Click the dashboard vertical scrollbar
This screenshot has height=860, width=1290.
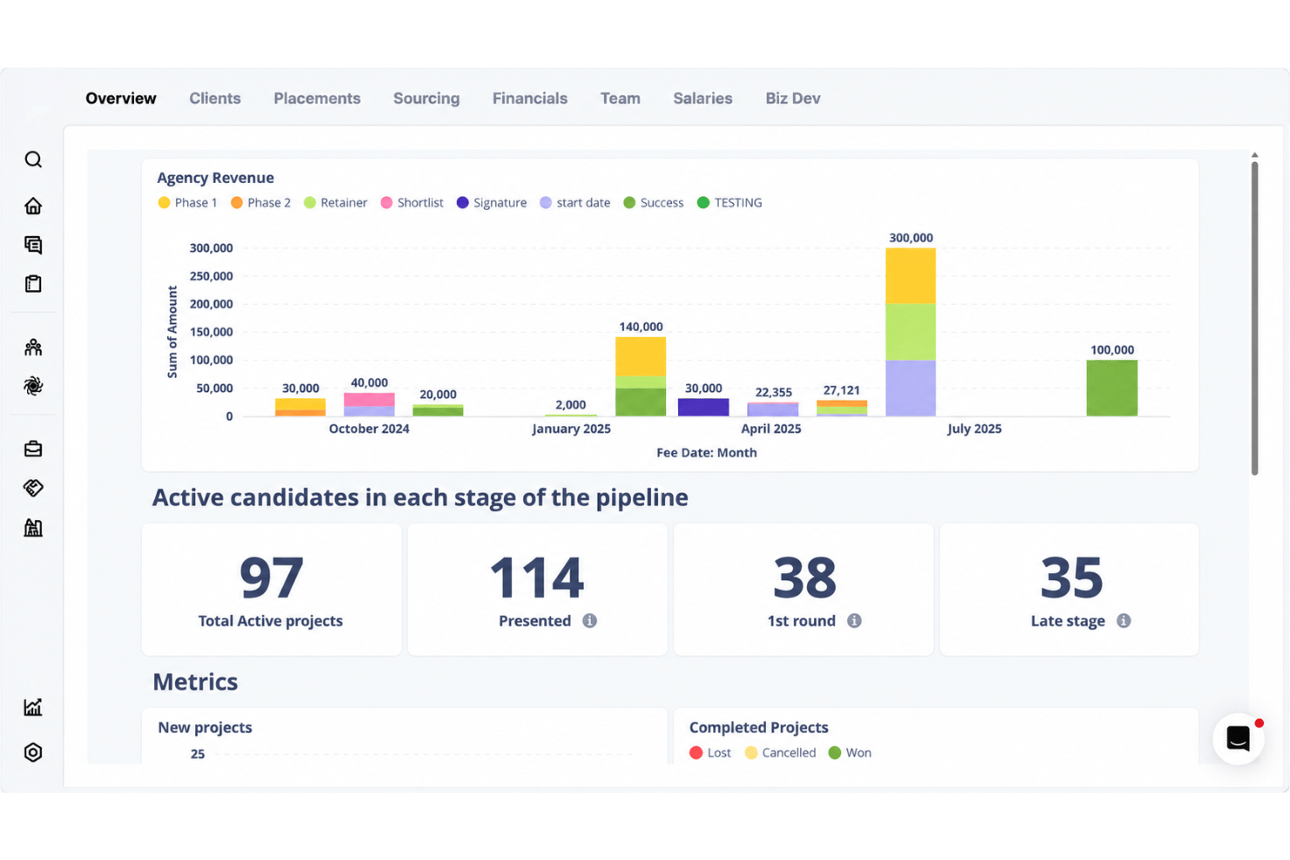click(1255, 318)
